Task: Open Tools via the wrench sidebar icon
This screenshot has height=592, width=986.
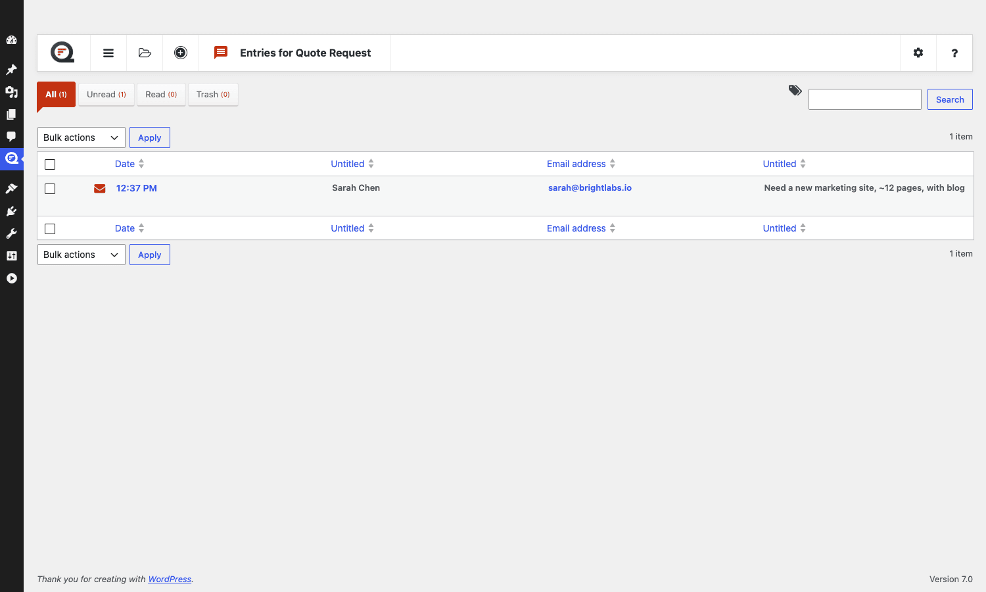Action: [11, 234]
